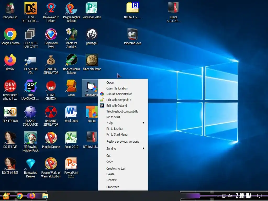Viewport: 268px width, 201px height.
Task: Select the I LOVE DETECTING desktop icon
Action: point(30,12)
